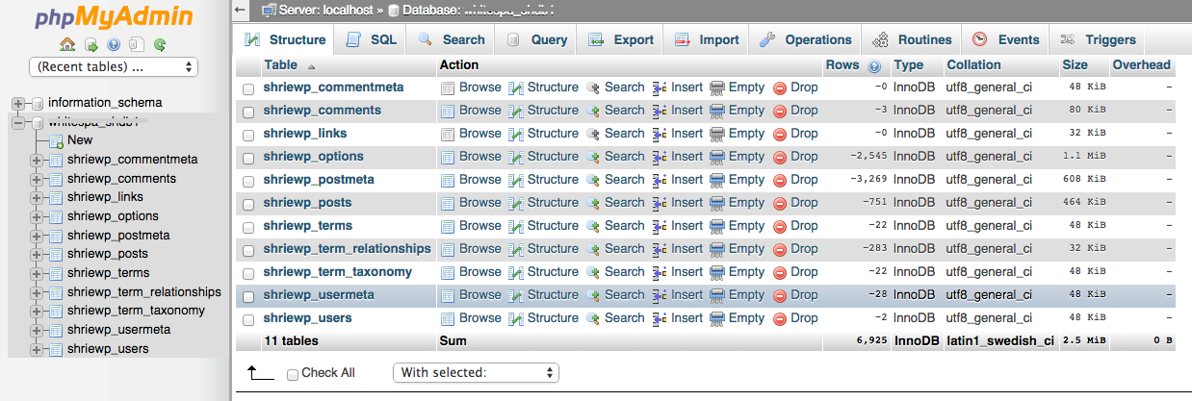Image resolution: width=1192 pixels, height=401 pixels.
Task: Click shriewp_users table icon in sidebar
Action: [56, 349]
